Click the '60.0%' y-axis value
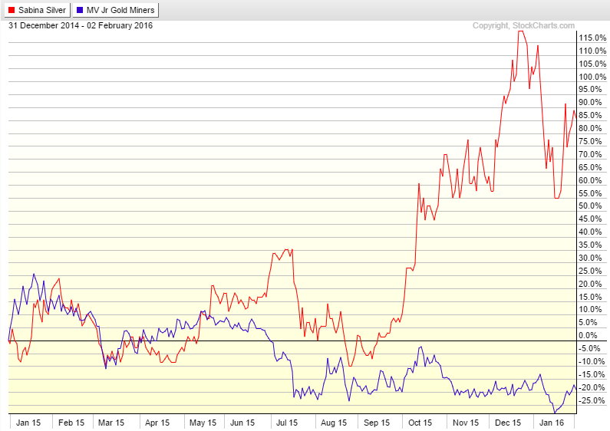The width and height of the screenshot is (610, 431). point(591,180)
